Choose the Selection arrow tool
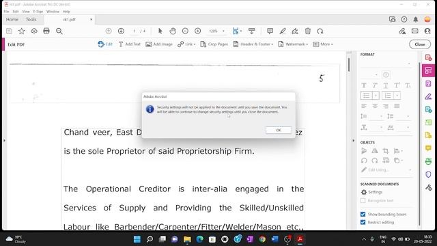Viewport: 437px width, 246px height. point(160,31)
